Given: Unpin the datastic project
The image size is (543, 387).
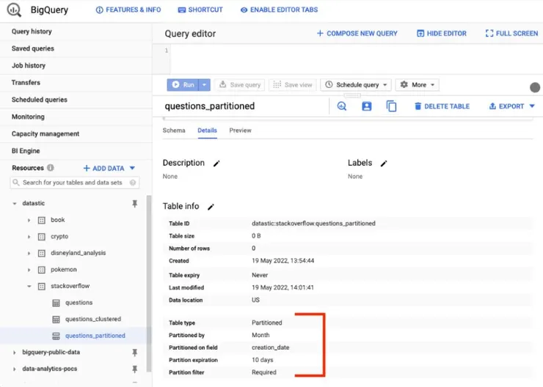Looking at the screenshot, I should point(135,204).
